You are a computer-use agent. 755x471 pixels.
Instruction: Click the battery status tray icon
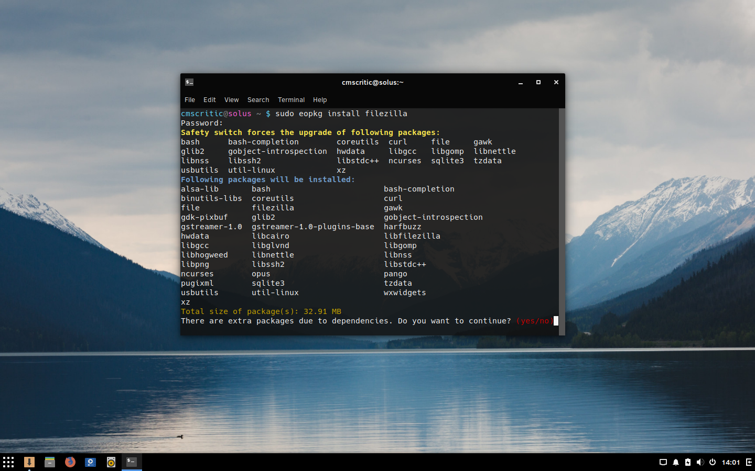(688, 462)
